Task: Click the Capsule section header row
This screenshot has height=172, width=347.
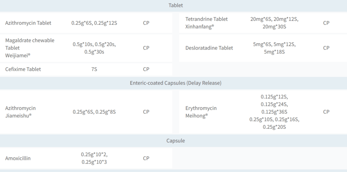Action: point(175,141)
